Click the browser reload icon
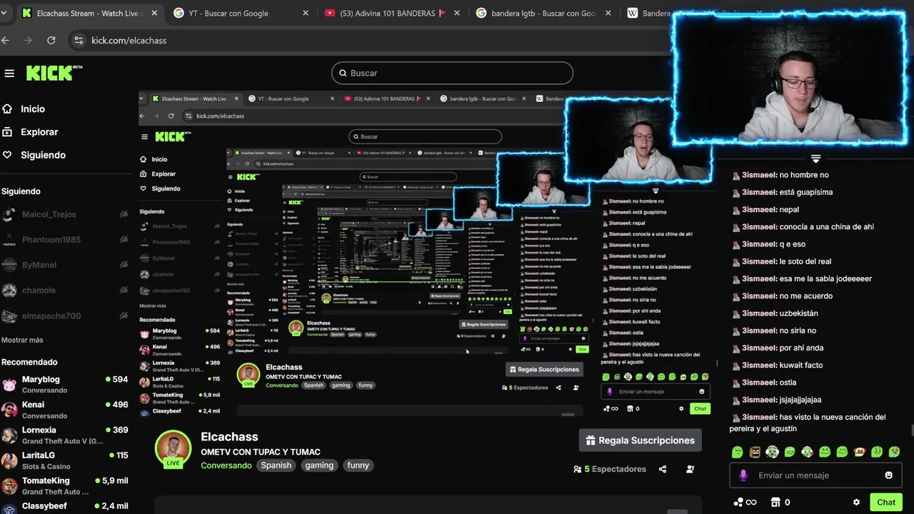This screenshot has height=514, width=914. [51, 41]
